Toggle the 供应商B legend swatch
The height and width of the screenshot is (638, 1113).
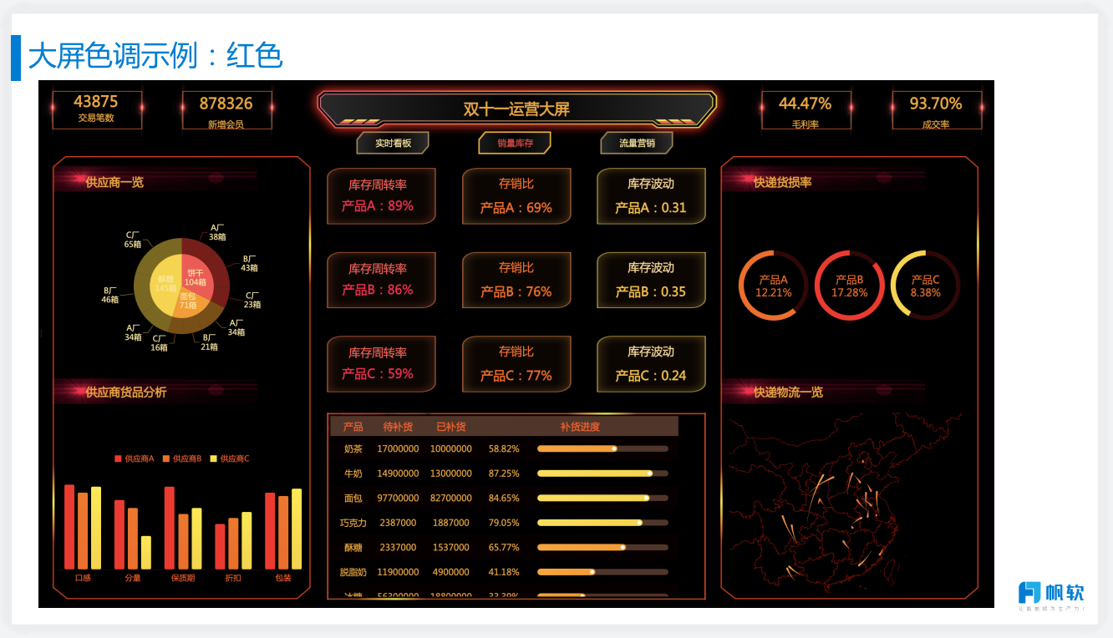coord(166,458)
